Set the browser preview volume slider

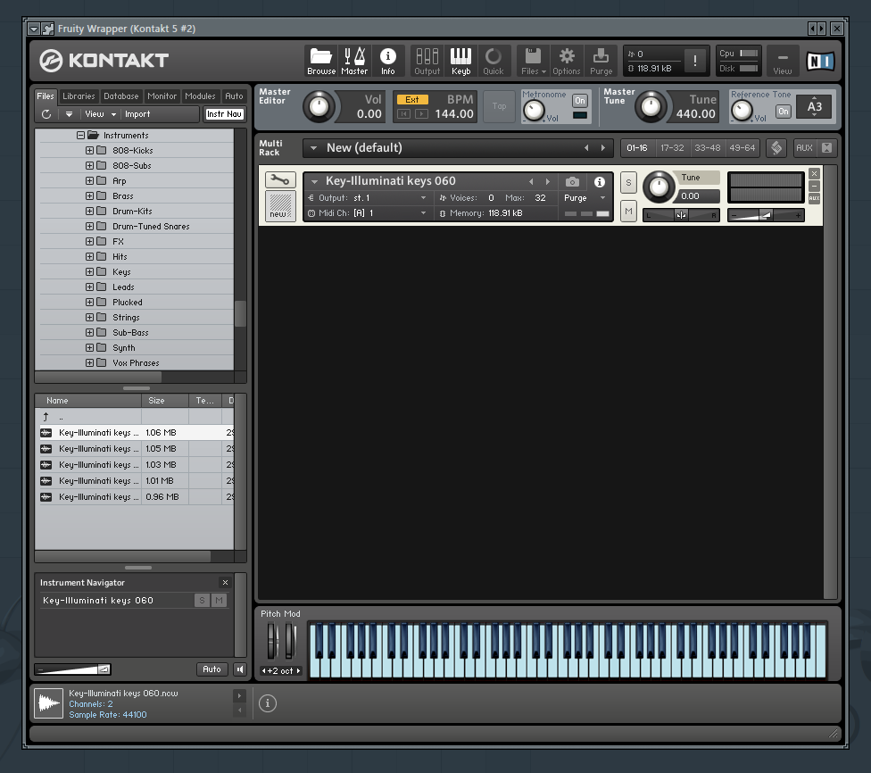[72, 669]
